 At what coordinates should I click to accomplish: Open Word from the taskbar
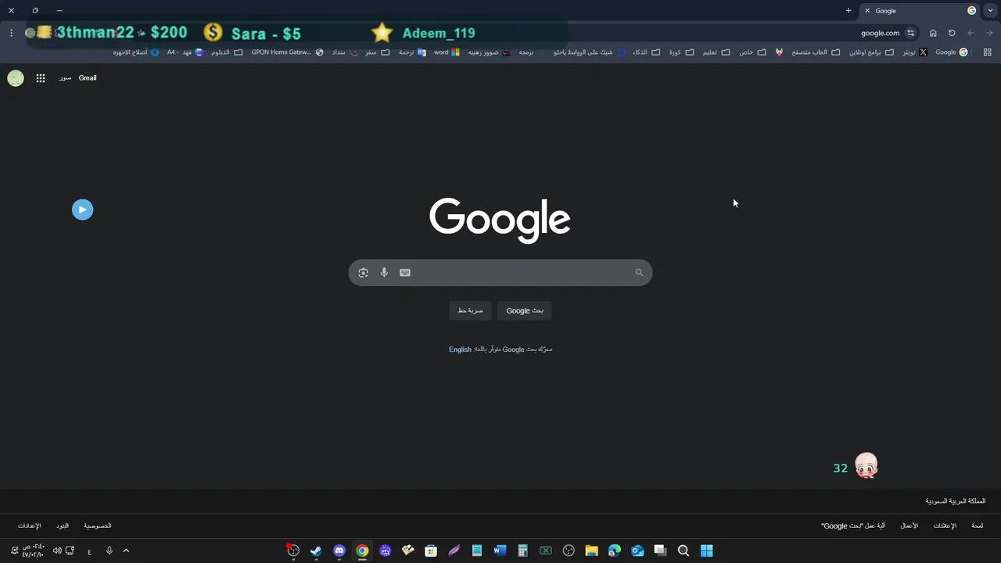coord(500,550)
